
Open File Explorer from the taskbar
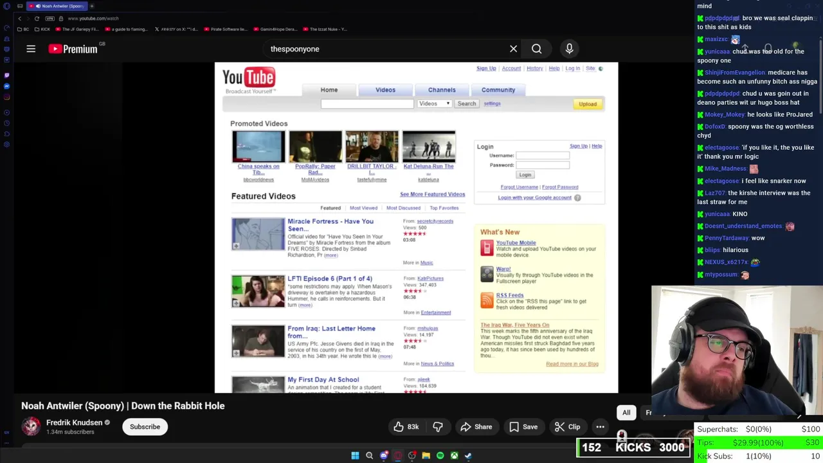coord(426,456)
